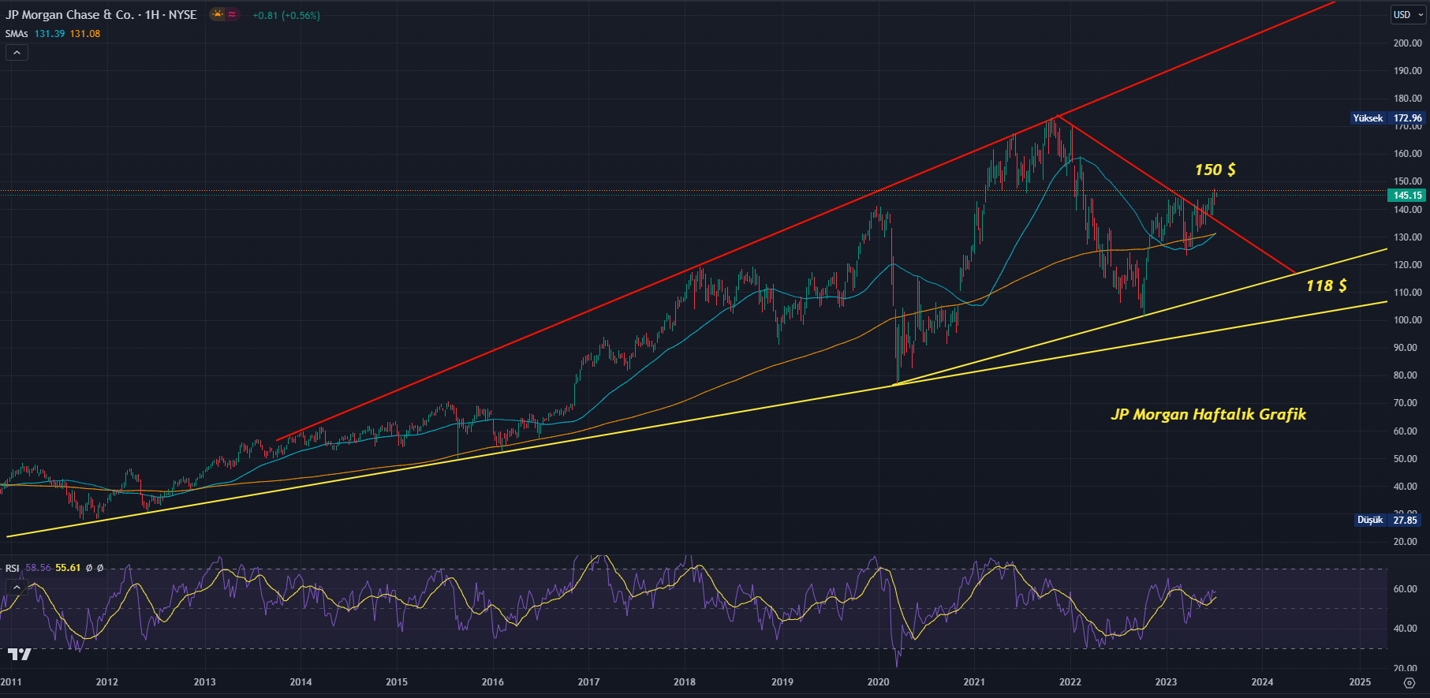Click the pink approximate-data indicator icon
This screenshot has width=1430, height=698.
pos(232,14)
